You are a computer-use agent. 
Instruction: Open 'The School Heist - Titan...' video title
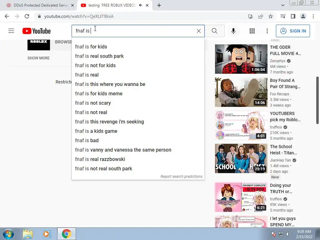pos(283,150)
